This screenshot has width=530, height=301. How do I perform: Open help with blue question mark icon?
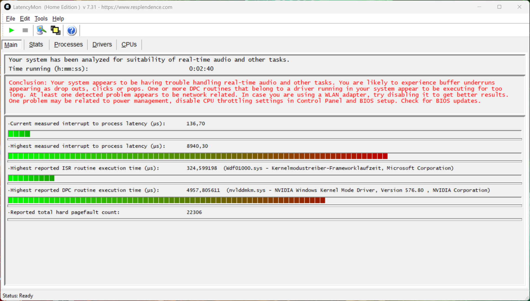pos(71,31)
